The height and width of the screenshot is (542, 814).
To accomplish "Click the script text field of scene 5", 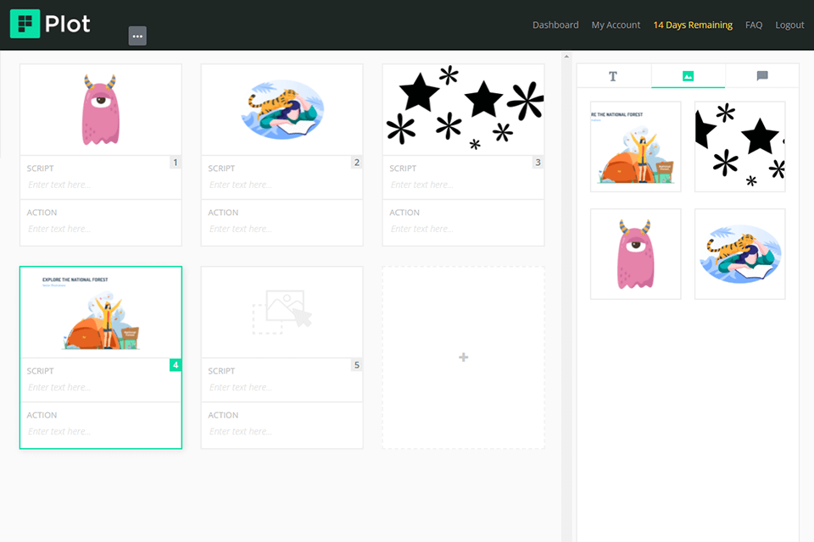I will pos(282,387).
